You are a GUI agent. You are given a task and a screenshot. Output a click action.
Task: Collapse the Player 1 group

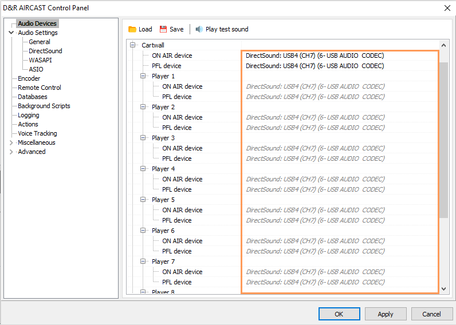[x=143, y=76]
